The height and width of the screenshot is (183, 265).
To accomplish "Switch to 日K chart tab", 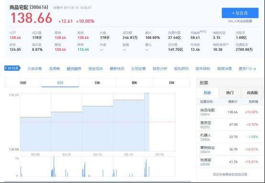I will (98, 83).
